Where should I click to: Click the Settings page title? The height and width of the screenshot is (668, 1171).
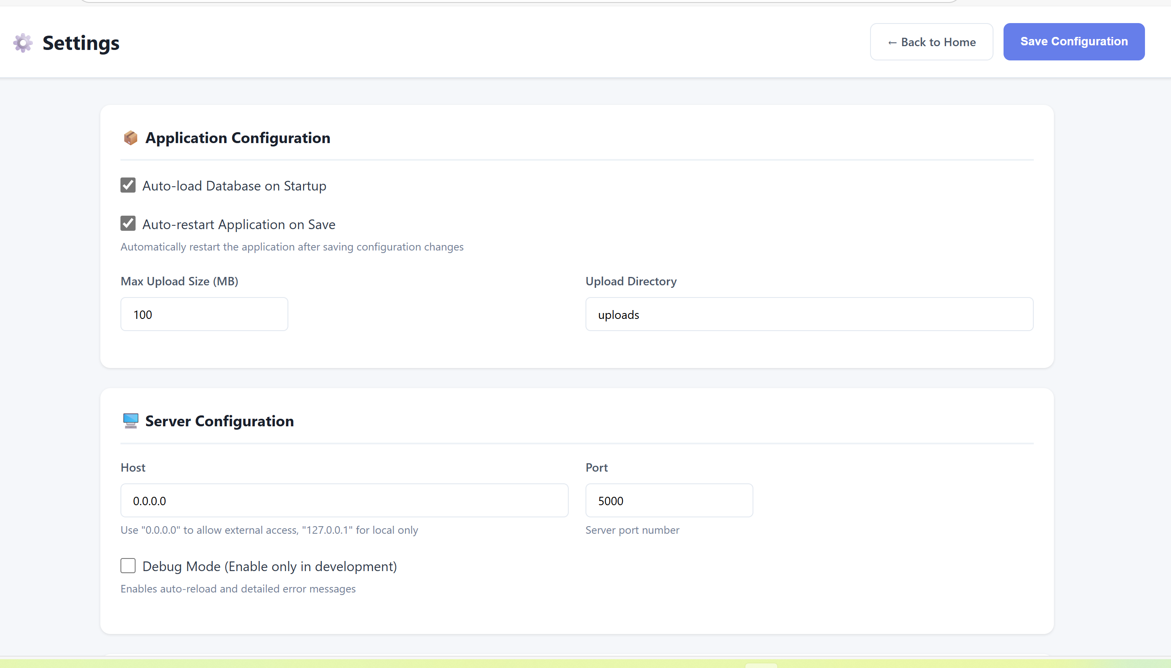[81, 43]
